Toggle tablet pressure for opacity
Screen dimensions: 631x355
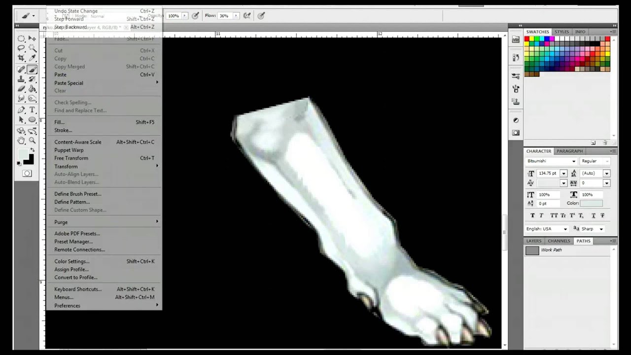pyautogui.click(x=195, y=16)
